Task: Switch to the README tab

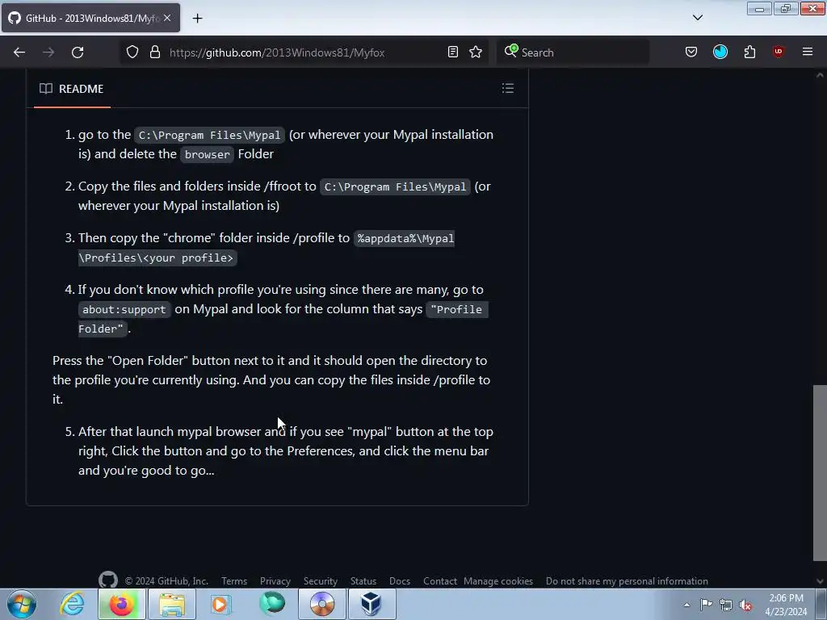Action: (x=72, y=89)
